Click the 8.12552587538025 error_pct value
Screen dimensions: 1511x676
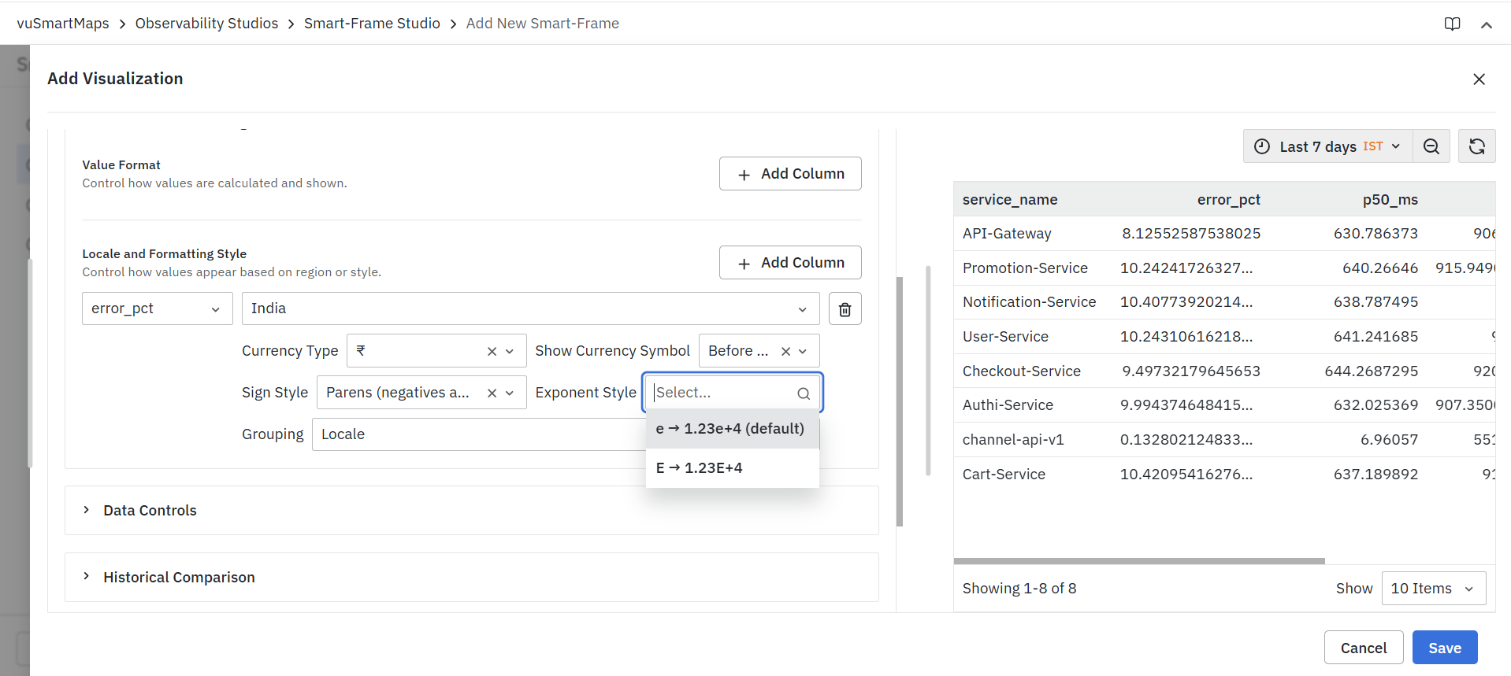pos(1191,234)
